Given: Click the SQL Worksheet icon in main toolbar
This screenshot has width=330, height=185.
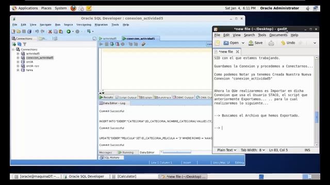Looking at the screenshot, I should (89, 31).
